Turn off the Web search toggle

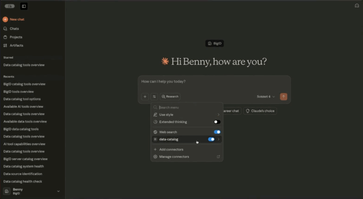[x=217, y=132]
